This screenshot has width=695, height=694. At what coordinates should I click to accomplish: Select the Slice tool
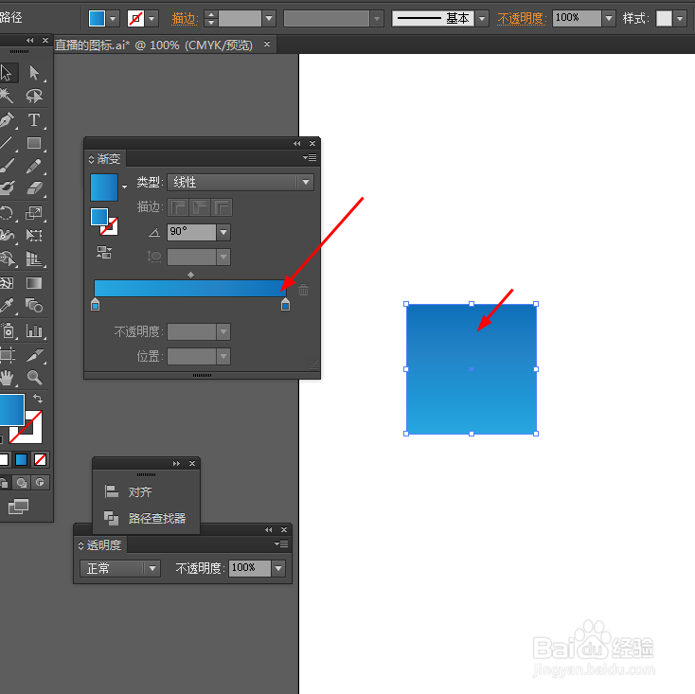34,354
